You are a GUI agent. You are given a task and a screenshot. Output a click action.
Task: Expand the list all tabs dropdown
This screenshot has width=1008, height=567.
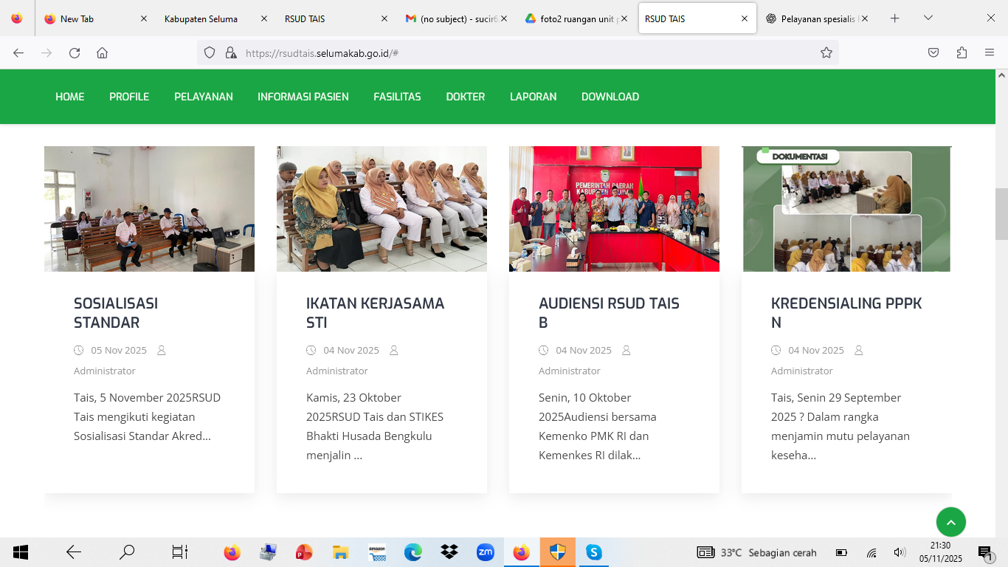click(x=928, y=18)
